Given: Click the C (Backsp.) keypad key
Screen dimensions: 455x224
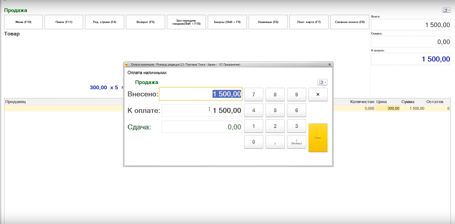Looking at the screenshot, I should pyautogui.click(x=297, y=142).
